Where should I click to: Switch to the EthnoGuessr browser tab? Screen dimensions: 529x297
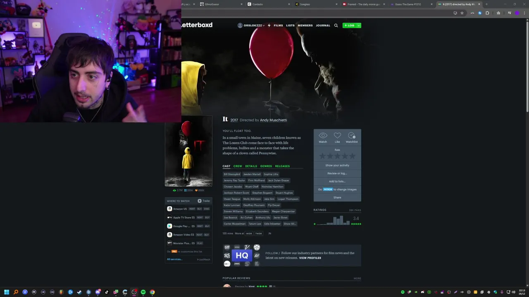(x=221, y=4)
